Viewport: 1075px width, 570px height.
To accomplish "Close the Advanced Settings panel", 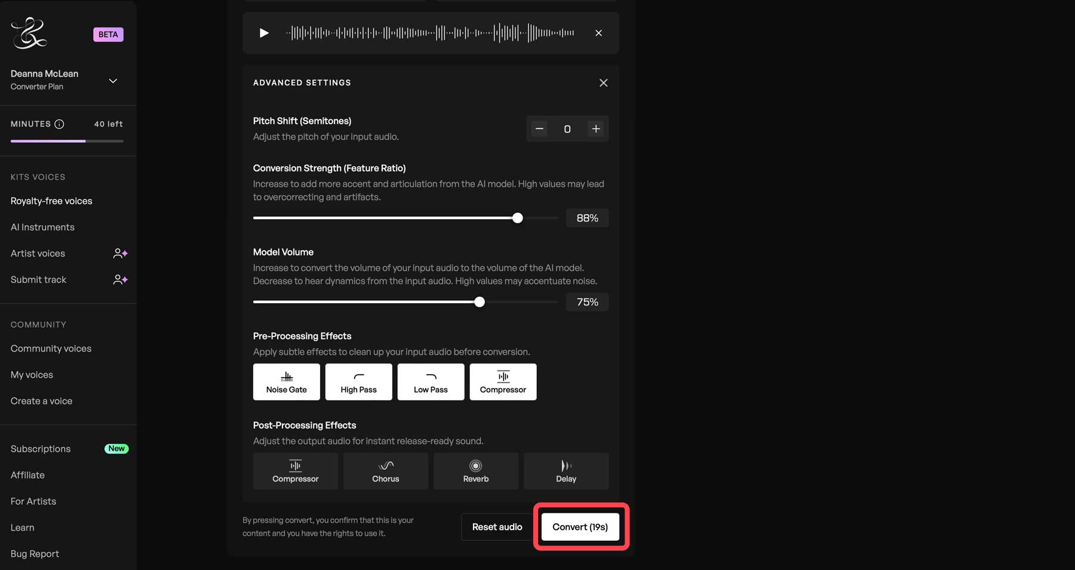I will click(603, 83).
